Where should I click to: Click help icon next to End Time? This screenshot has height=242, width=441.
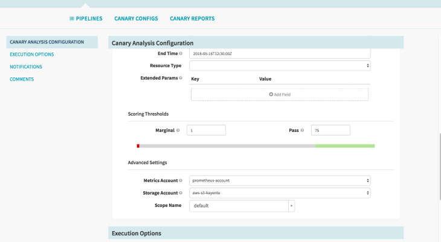(x=181, y=54)
